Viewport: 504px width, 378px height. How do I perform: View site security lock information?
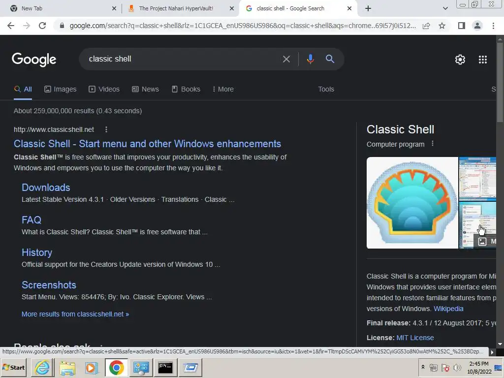(x=62, y=26)
